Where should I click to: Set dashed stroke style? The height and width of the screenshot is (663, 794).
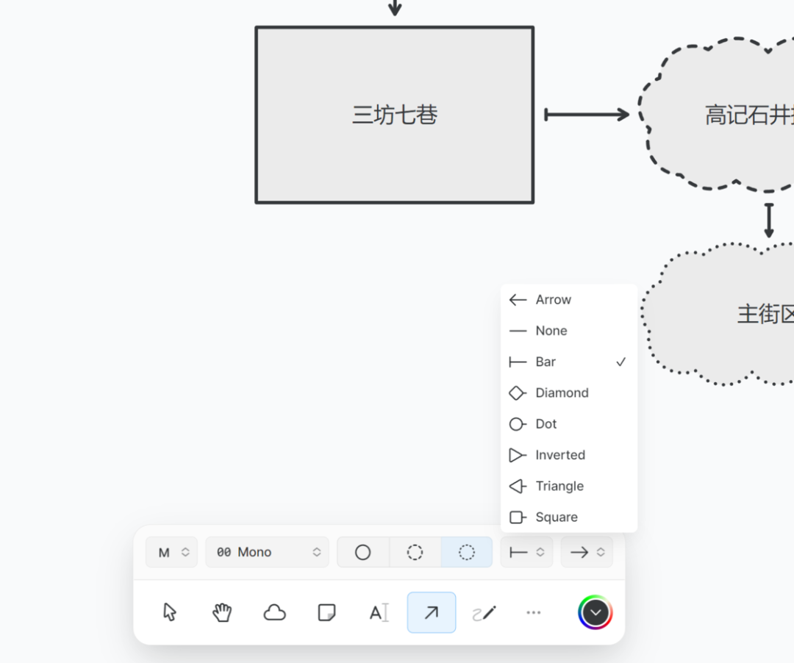[415, 552]
